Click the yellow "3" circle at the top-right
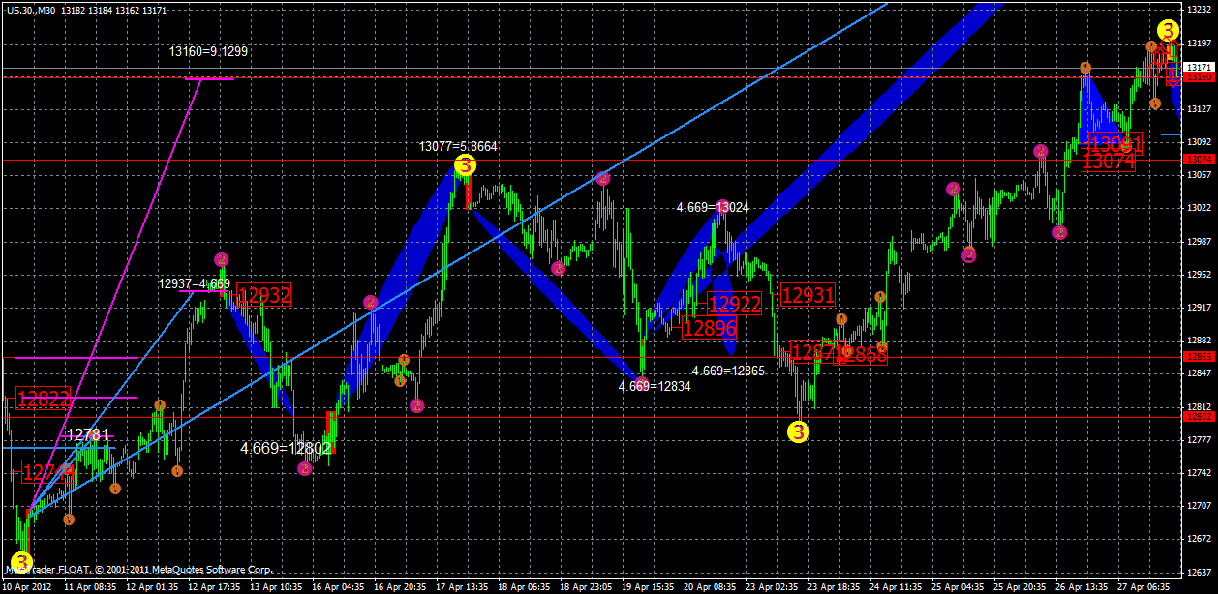The height and width of the screenshot is (594, 1218). [x=1169, y=31]
